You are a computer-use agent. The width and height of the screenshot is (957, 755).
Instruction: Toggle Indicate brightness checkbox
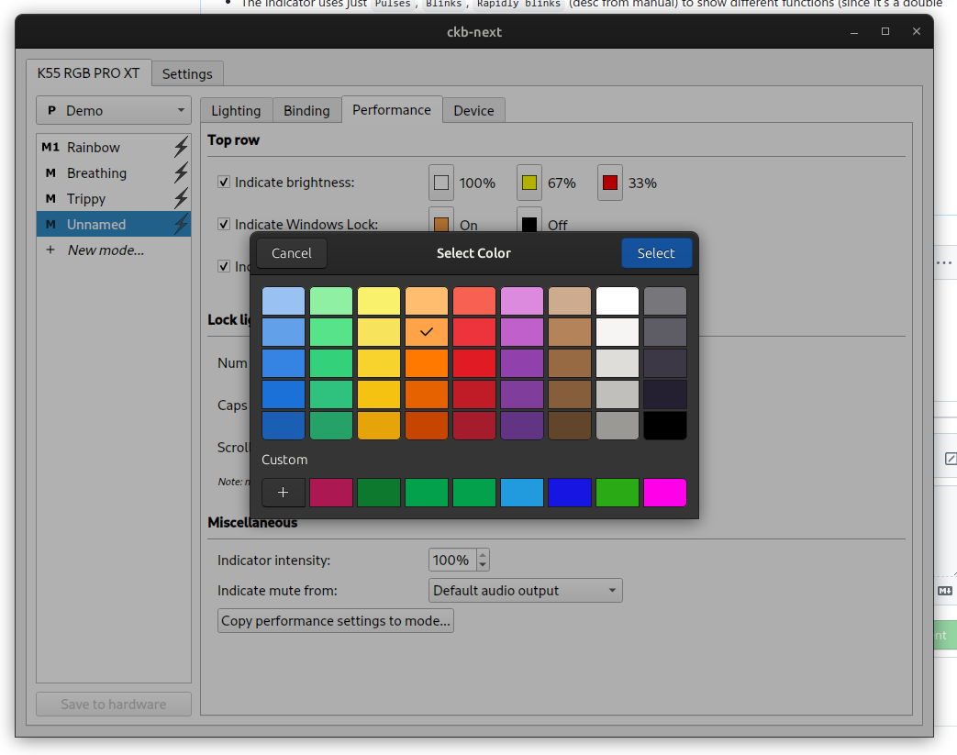(x=224, y=182)
